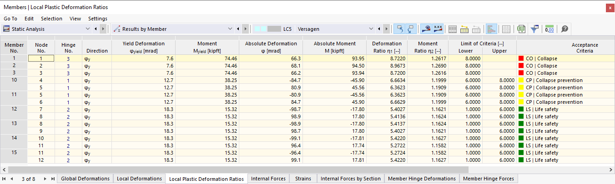Open the Selection menu
This screenshot has width=615, height=184.
(x=51, y=19)
